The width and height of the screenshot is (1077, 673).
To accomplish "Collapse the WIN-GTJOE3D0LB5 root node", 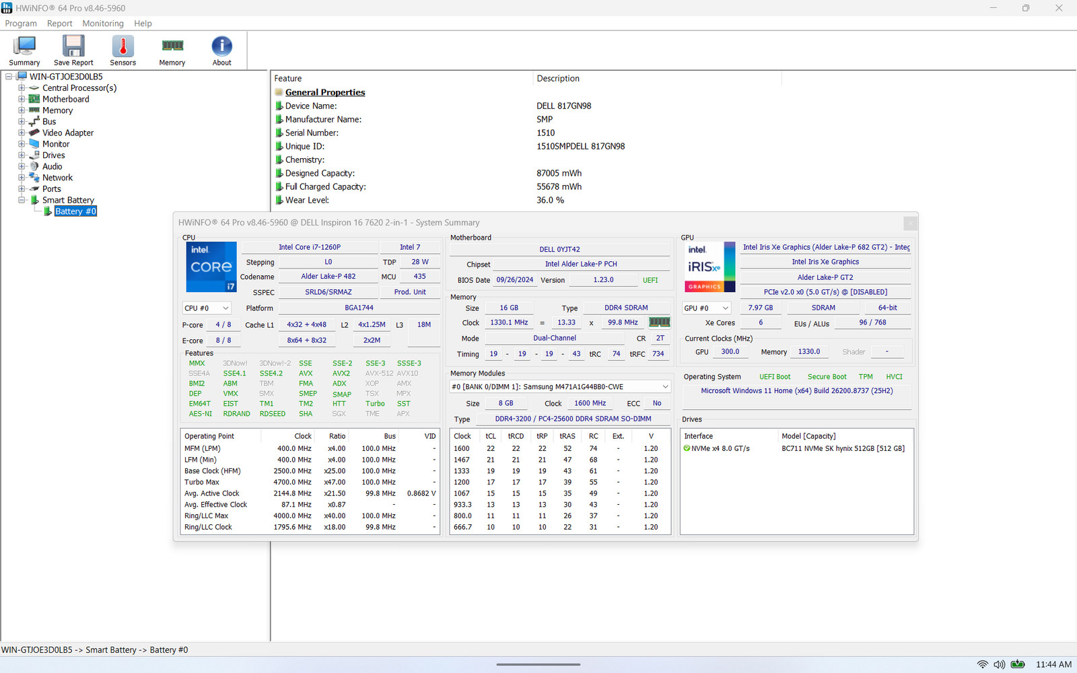I will click(x=9, y=77).
